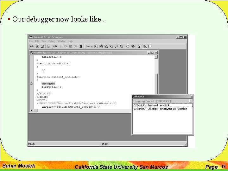Close the debug_callstack.htm document window
This screenshot has width=228, height=171.
pos(156,53)
